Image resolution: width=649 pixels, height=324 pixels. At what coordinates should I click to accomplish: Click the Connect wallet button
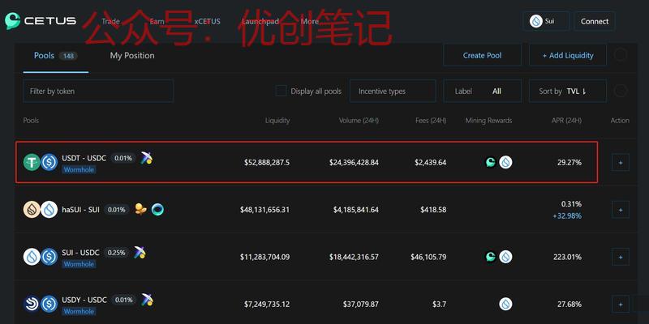(595, 21)
